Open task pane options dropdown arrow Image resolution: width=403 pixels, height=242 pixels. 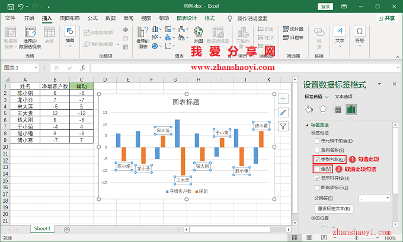tap(379, 84)
